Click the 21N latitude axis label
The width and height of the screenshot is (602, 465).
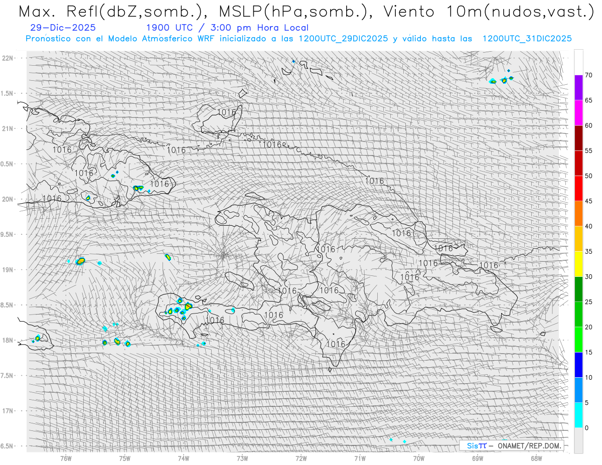pos(8,128)
